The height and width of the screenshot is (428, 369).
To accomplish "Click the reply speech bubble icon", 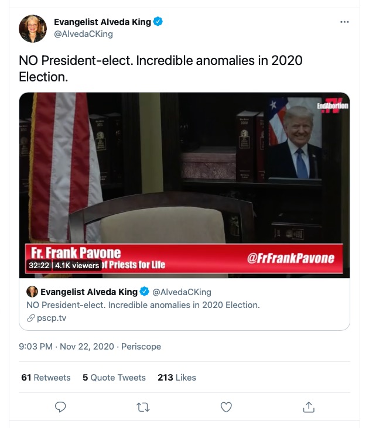I will click(60, 407).
